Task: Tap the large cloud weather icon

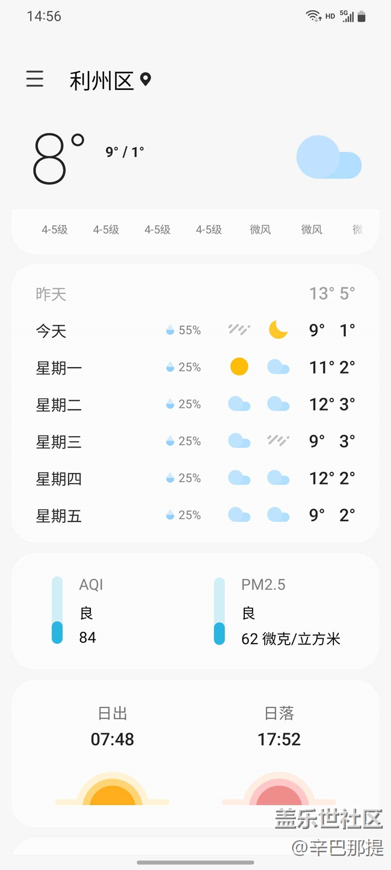Action: click(x=328, y=158)
